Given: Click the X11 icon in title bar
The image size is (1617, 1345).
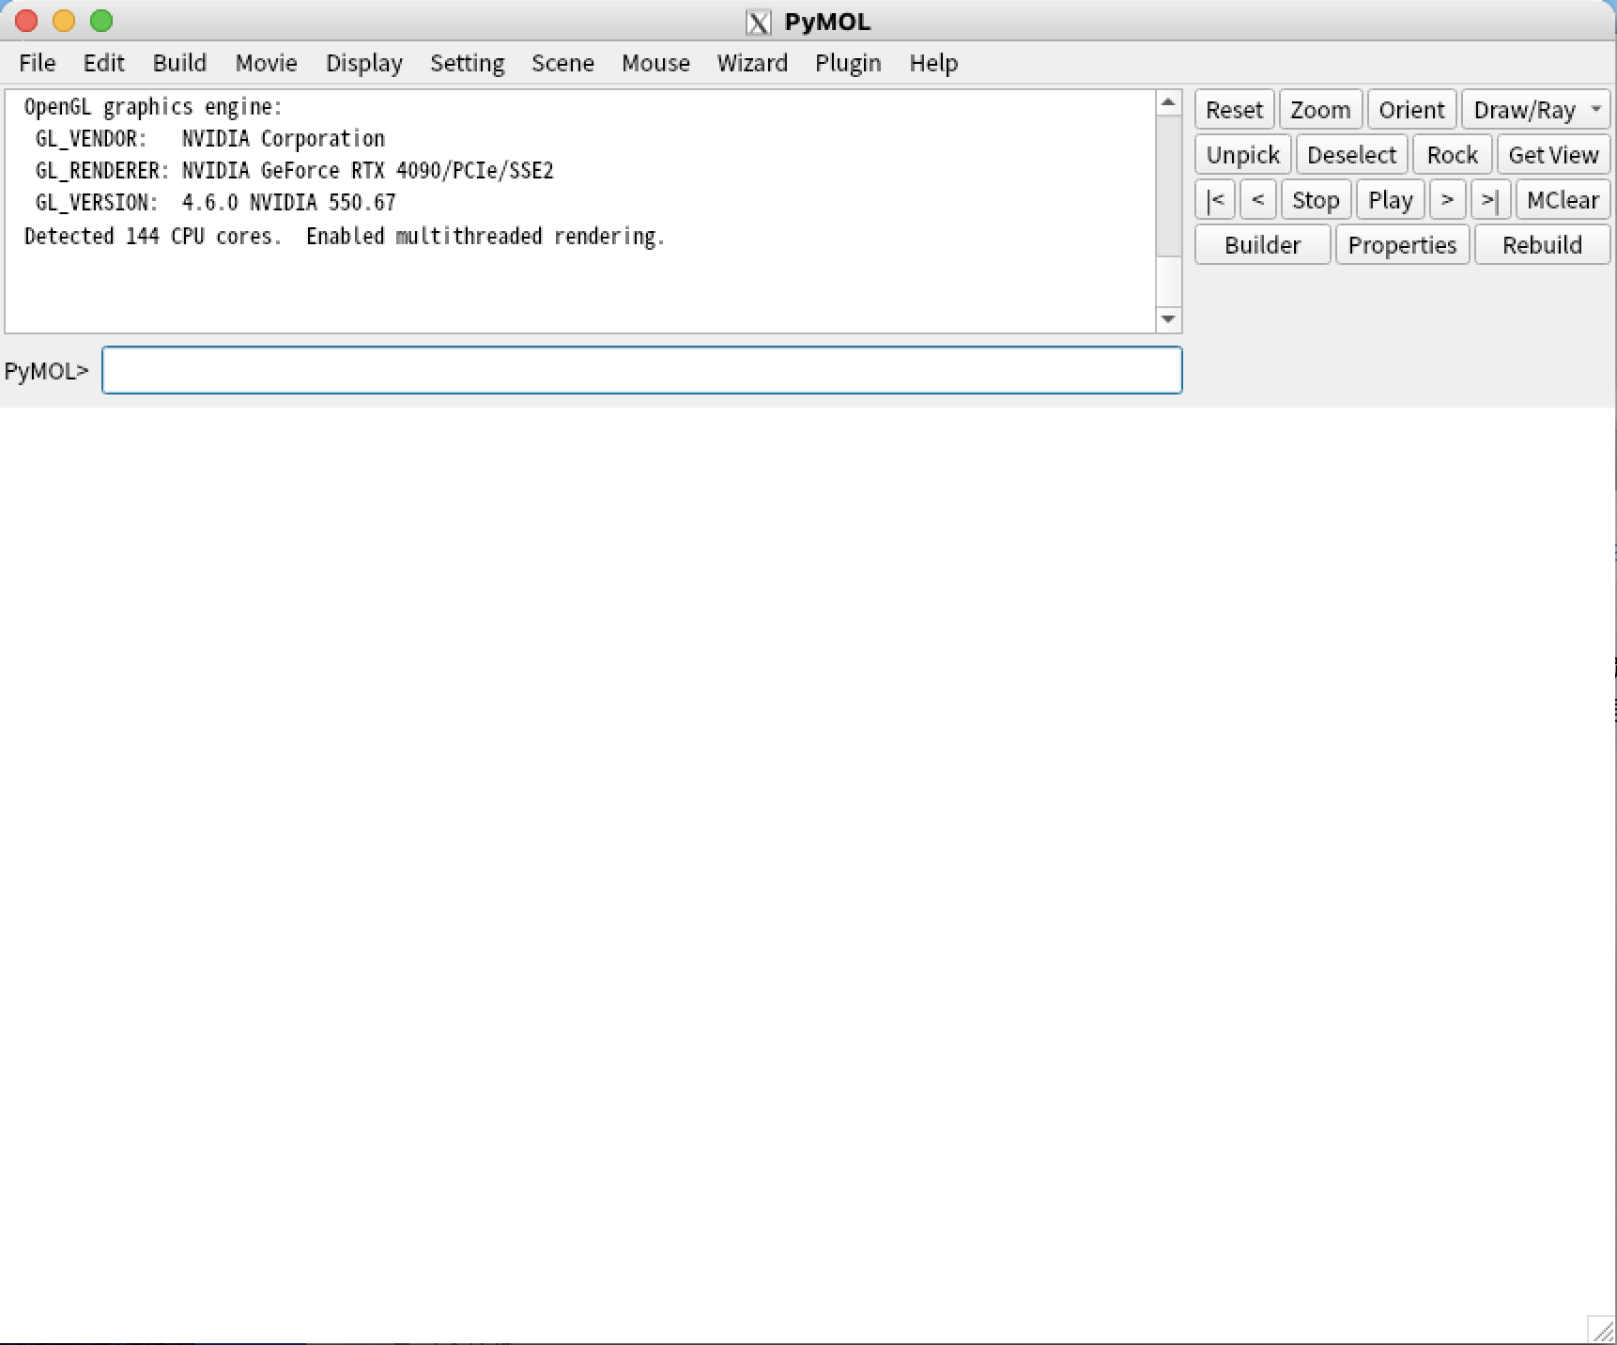Looking at the screenshot, I should (759, 22).
